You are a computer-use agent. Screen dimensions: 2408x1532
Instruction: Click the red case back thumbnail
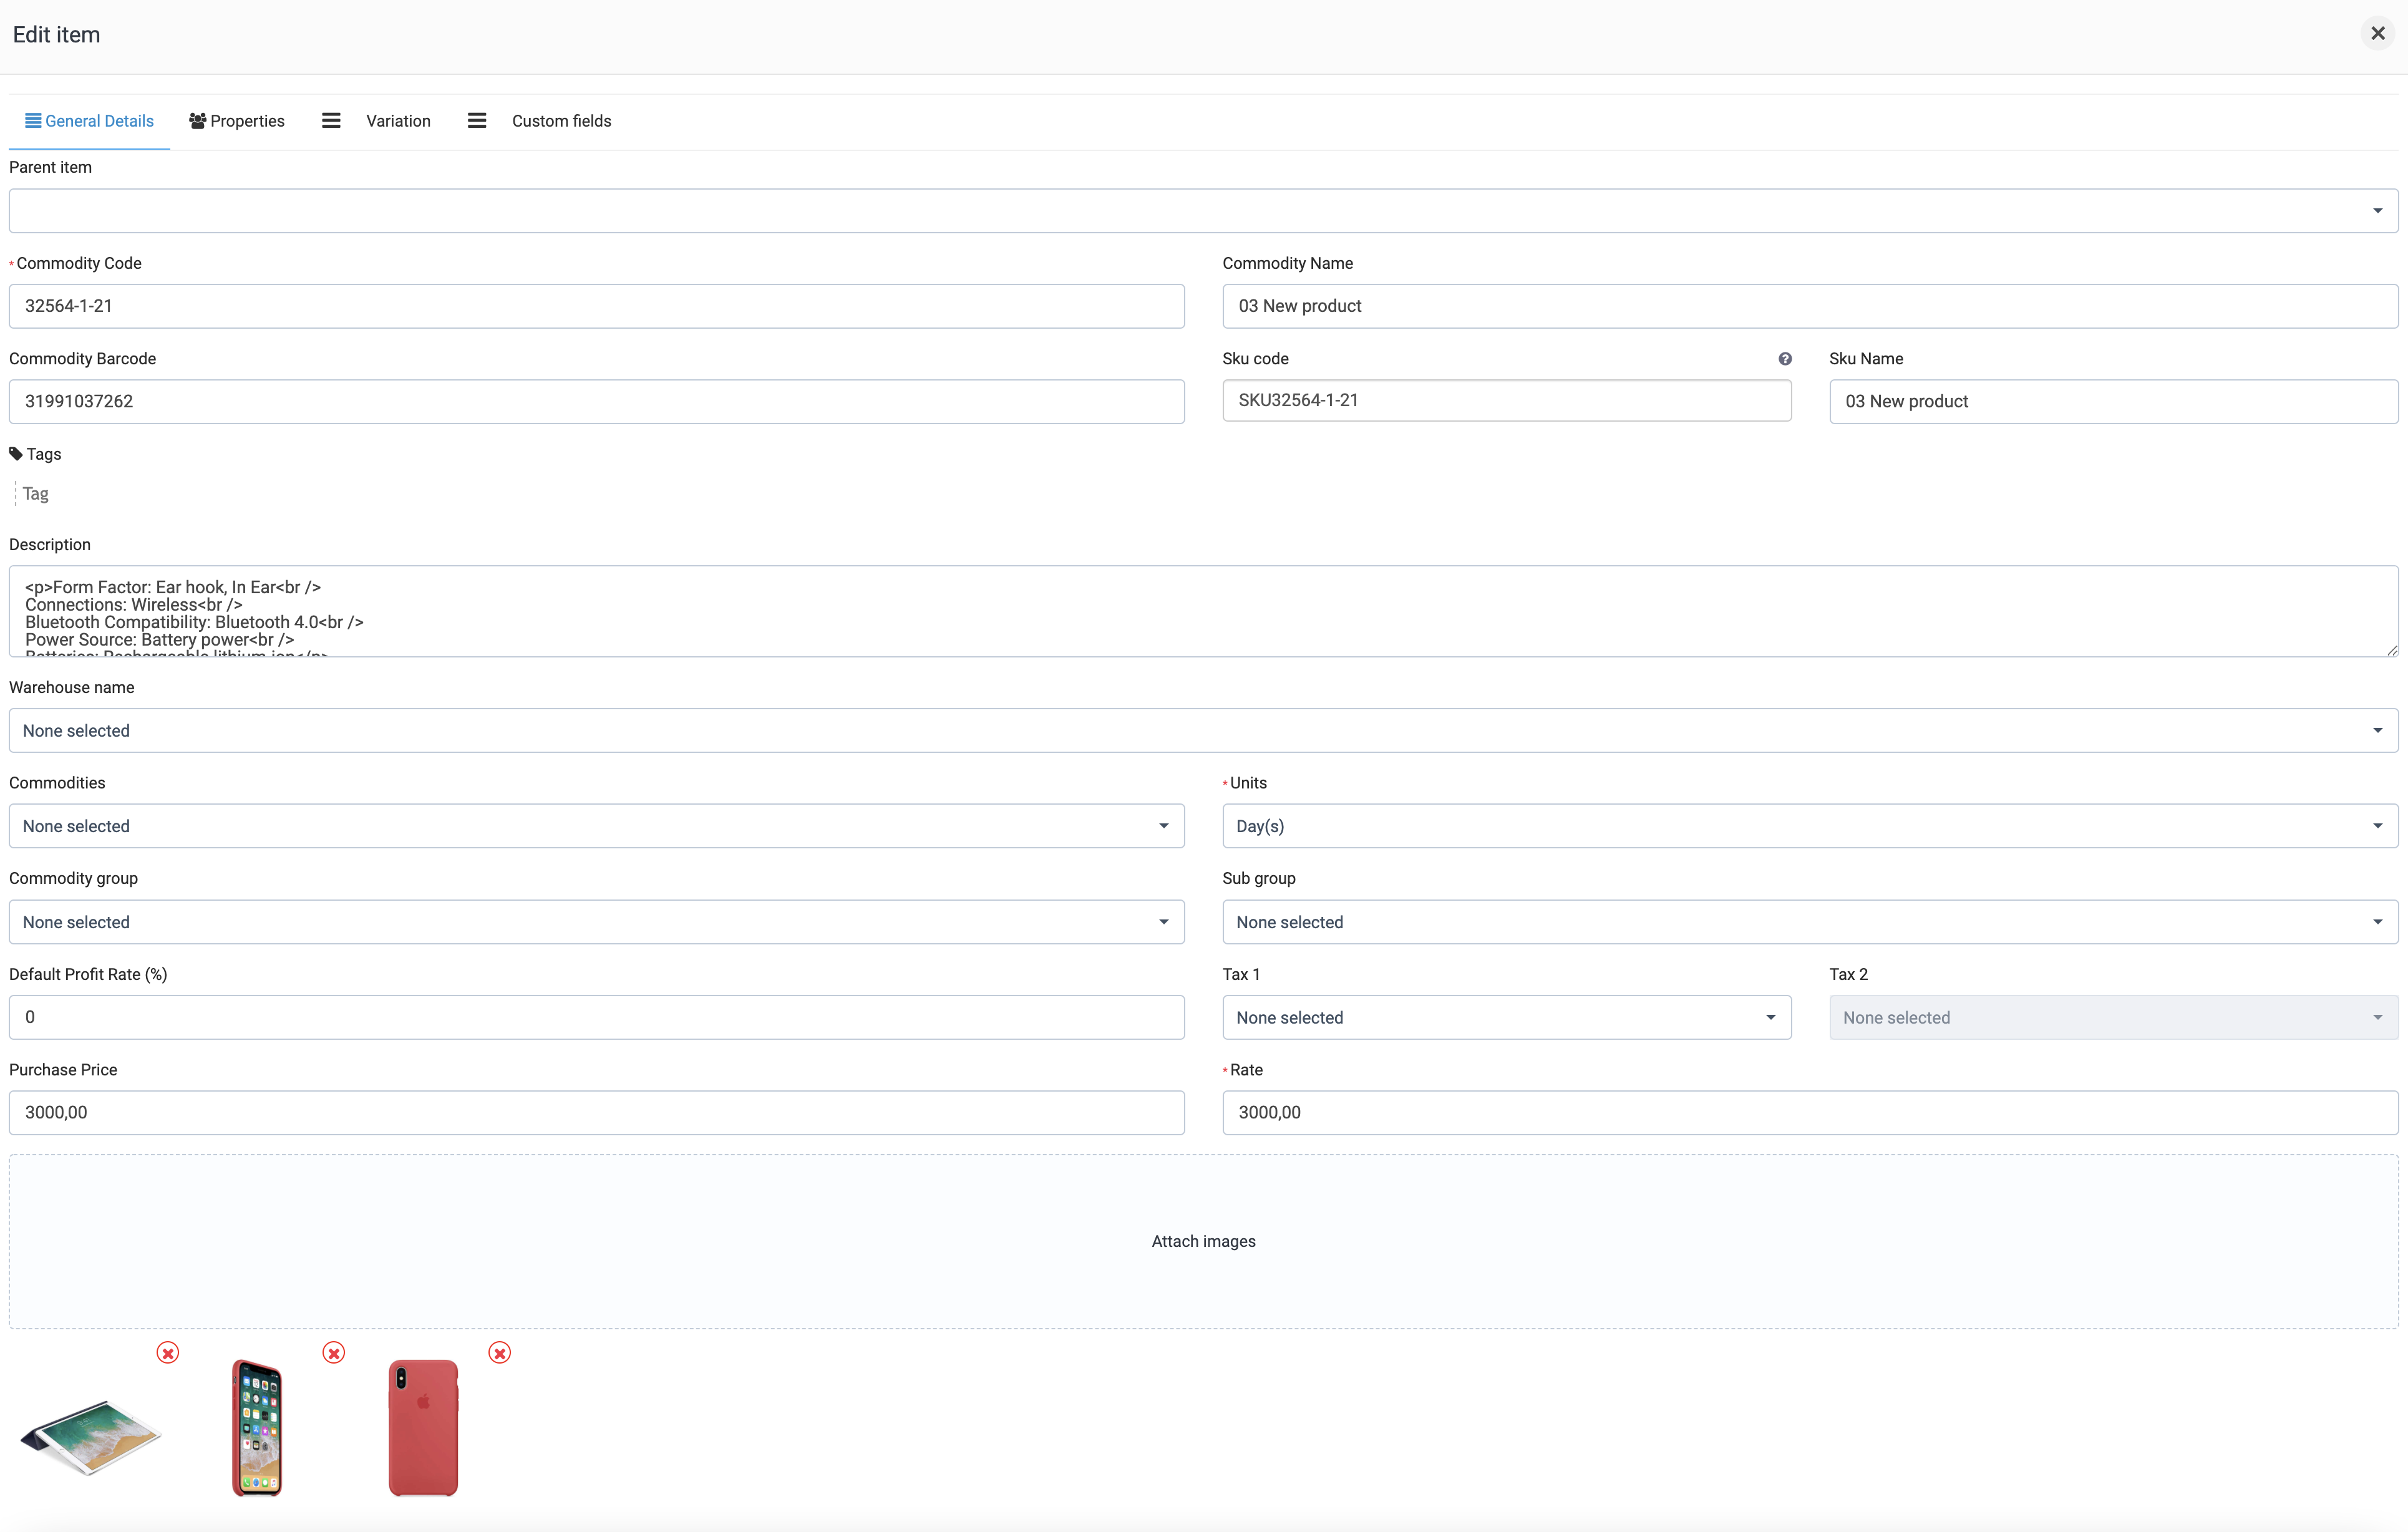423,1428
